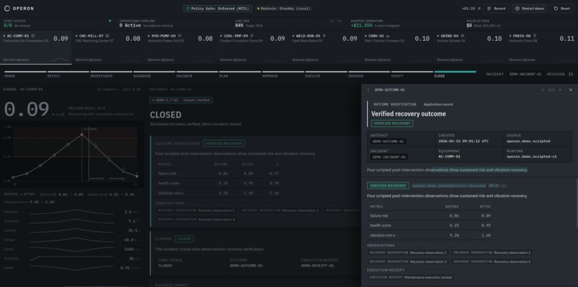Select the HYD-PUMP-03 equipment card
This screenshot has height=287, width=578.
click(180, 47)
